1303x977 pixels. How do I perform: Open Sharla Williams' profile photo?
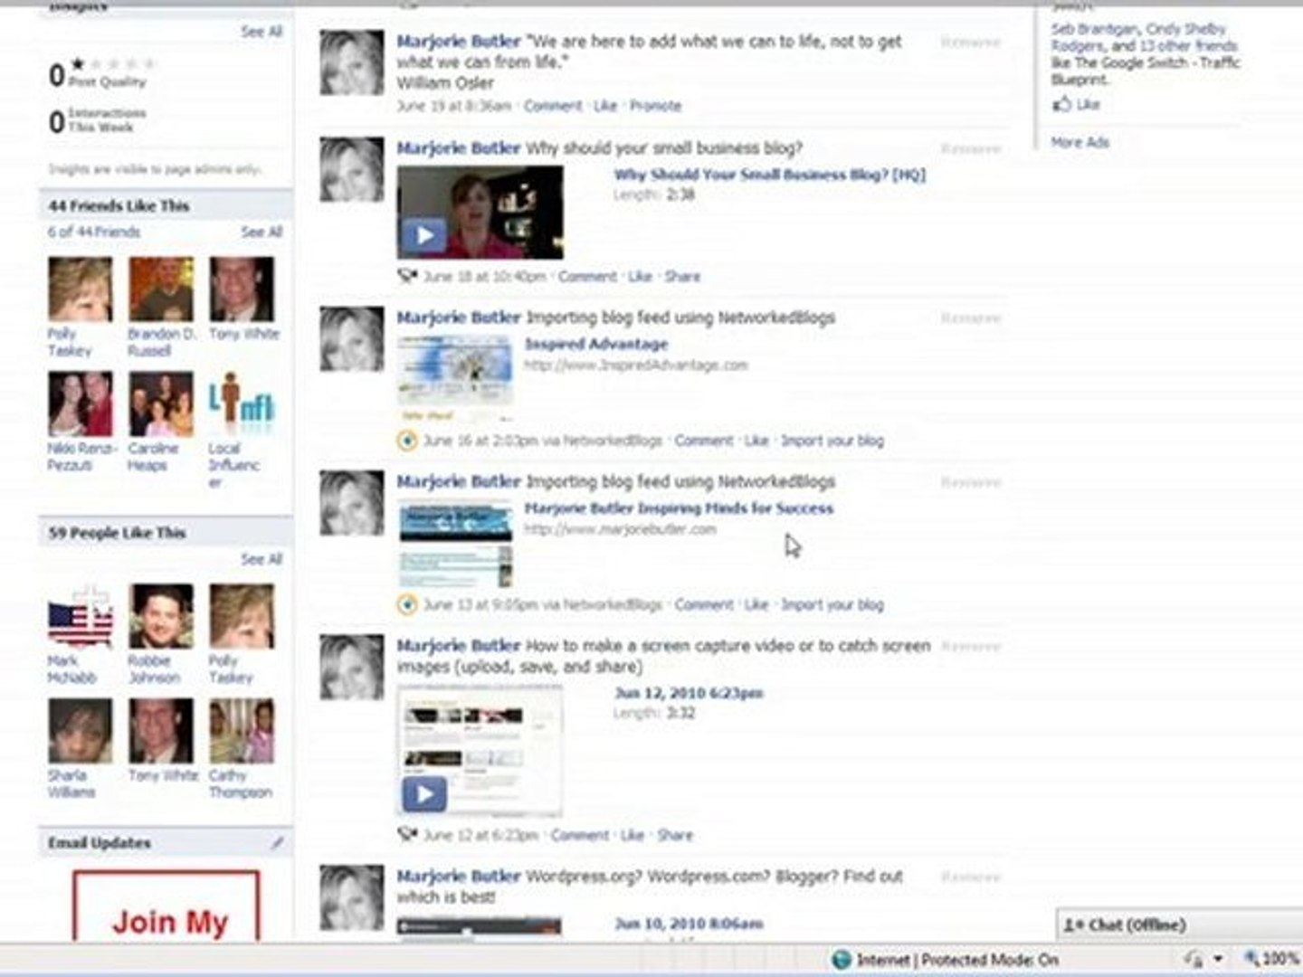click(81, 732)
